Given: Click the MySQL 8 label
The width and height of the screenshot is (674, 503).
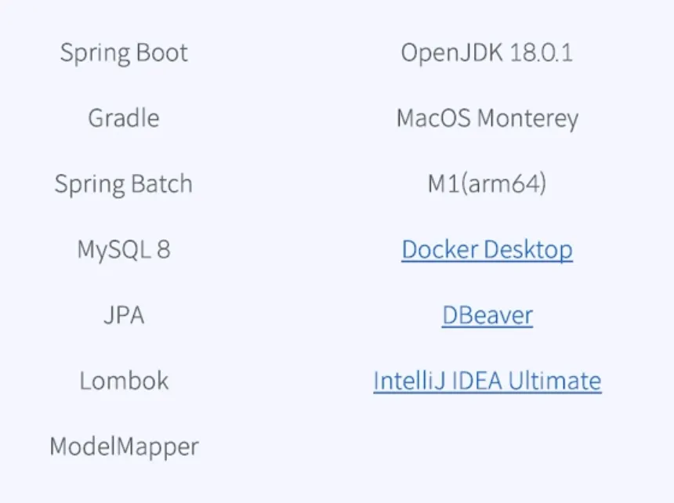Looking at the screenshot, I should [x=124, y=251].
